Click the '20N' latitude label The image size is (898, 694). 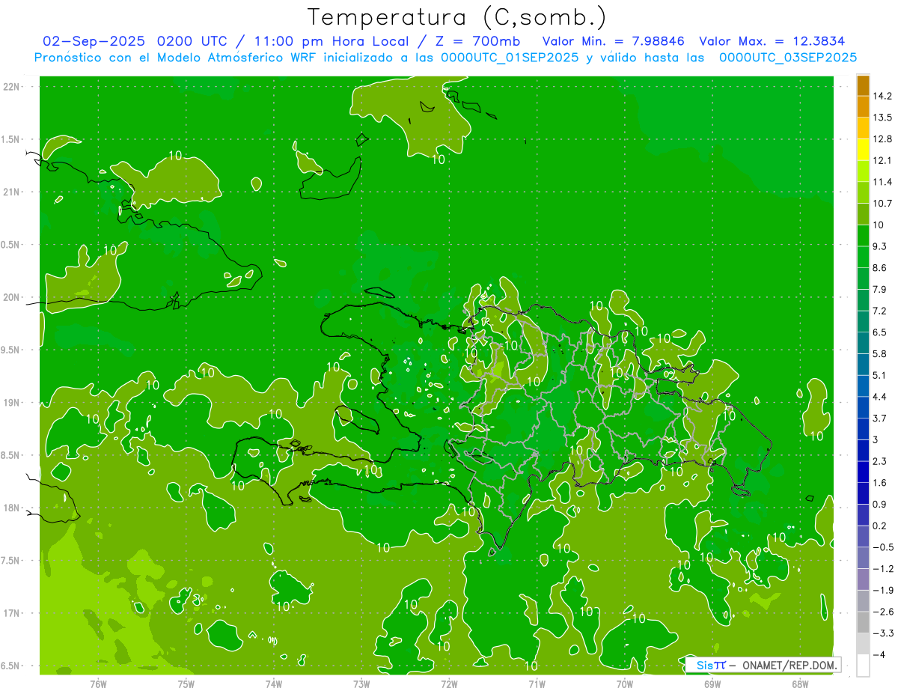(11, 297)
